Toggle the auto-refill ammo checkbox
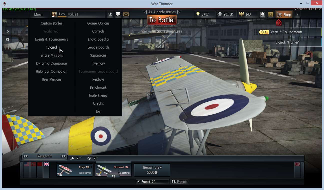 [x=95, y=158]
